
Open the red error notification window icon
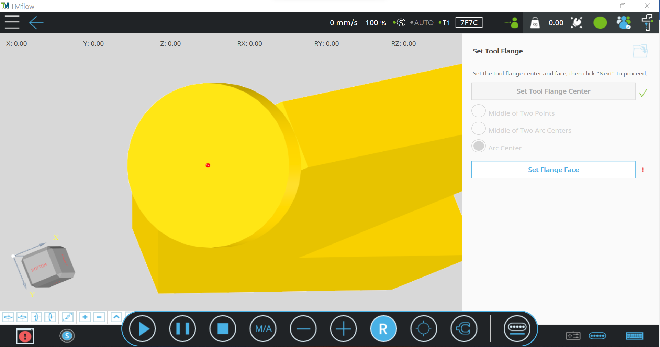[x=25, y=336]
